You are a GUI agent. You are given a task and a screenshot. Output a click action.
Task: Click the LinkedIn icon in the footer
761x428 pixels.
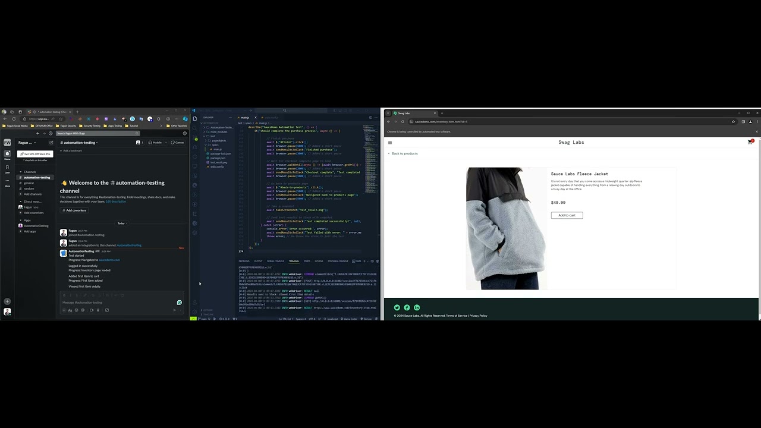(417, 307)
